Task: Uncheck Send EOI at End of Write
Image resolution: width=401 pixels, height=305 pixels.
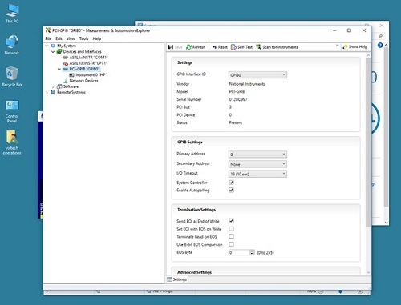Action: pyautogui.click(x=231, y=221)
